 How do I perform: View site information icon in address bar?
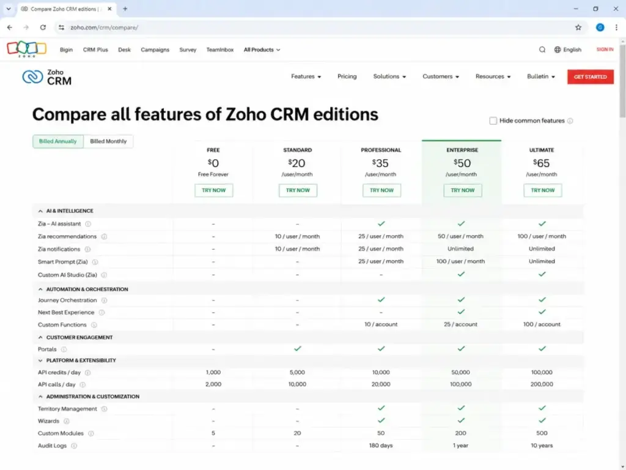coord(61,28)
